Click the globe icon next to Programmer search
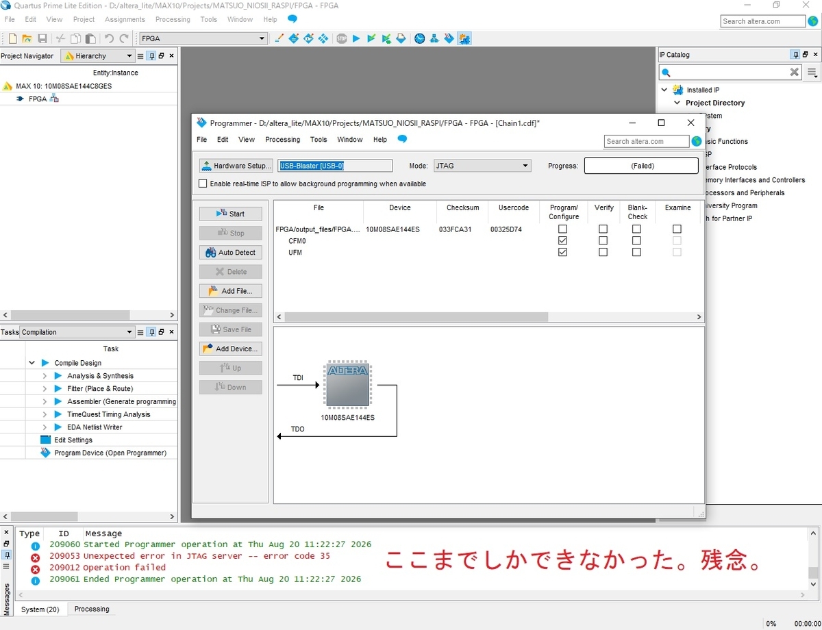Image resolution: width=822 pixels, height=630 pixels. tap(697, 141)
